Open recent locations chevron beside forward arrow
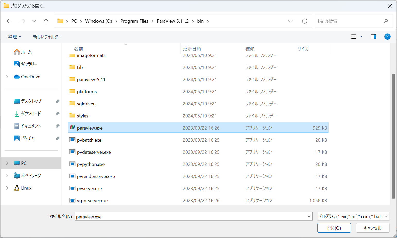 tap(34, 21)
